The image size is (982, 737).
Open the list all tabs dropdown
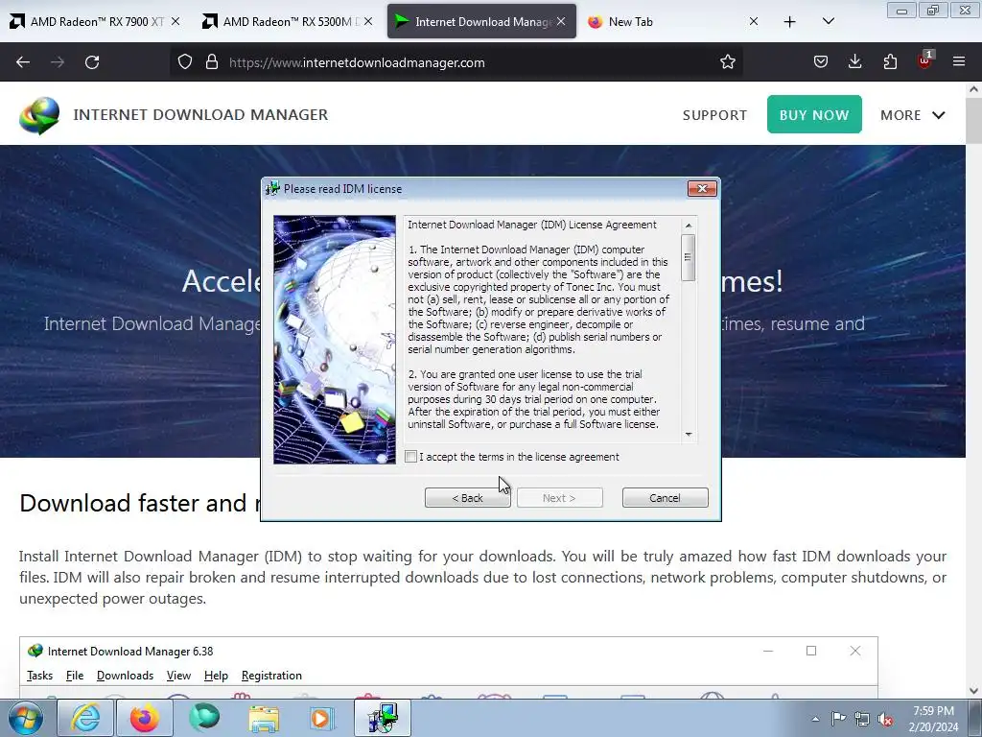tap(829, 21)
